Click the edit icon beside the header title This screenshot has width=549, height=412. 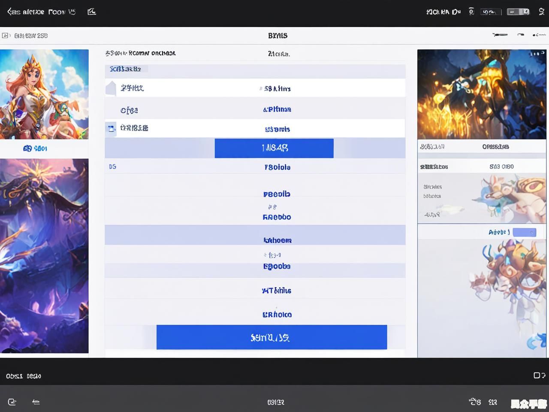91,12
